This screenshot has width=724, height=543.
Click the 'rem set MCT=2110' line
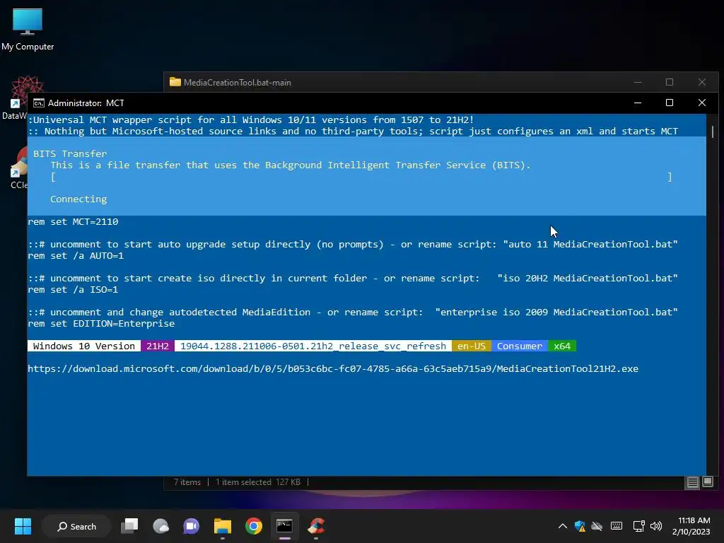(73, 221)
